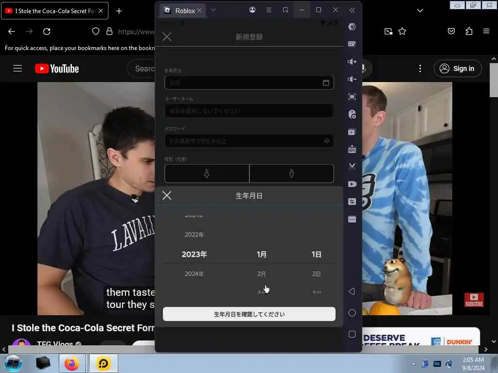Choose 2022年 in the year wheel

[194, 235]
